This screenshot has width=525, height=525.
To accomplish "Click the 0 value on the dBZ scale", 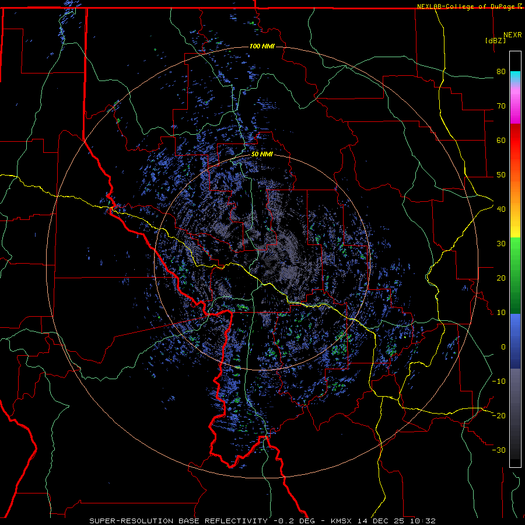I will pyautogui.click(x=503, y=347).
